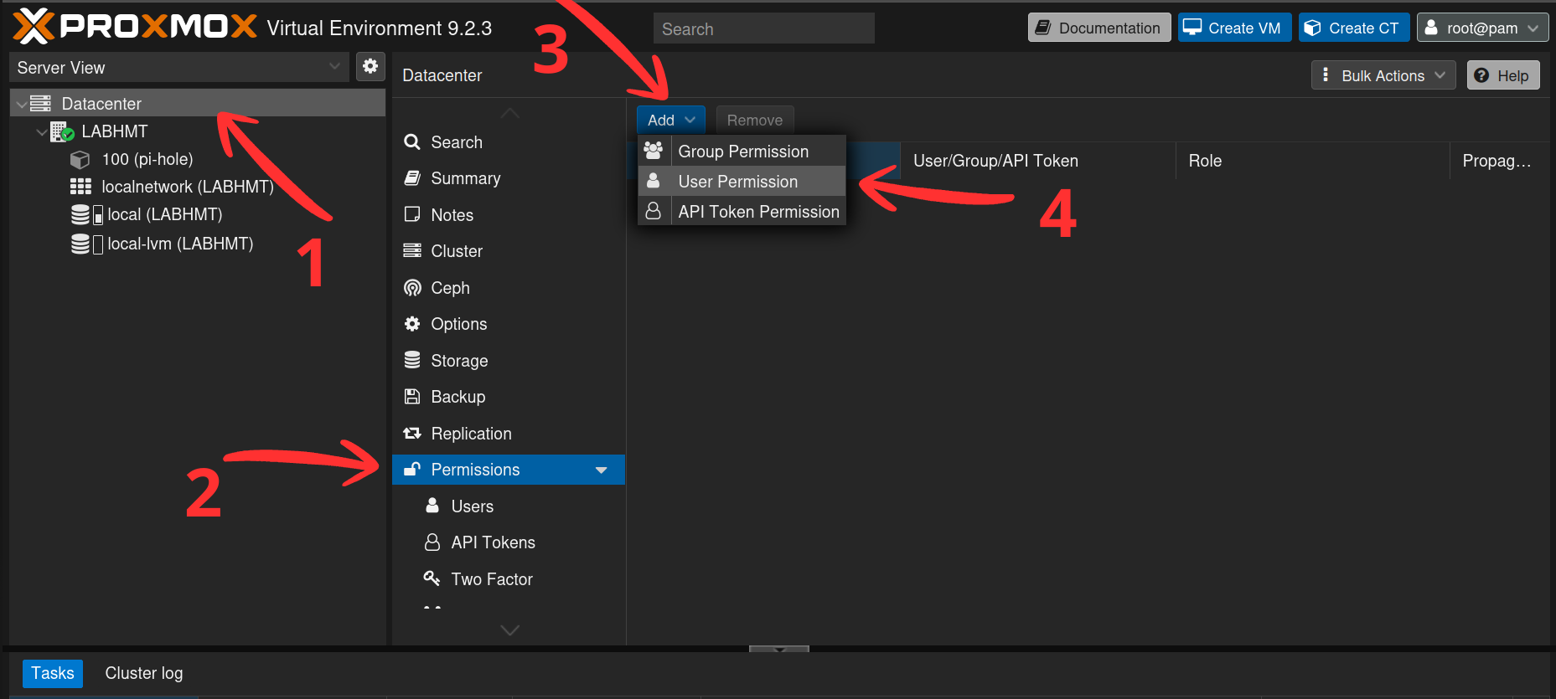
Task: Click the Storage database icon
Action: (412, 360)
